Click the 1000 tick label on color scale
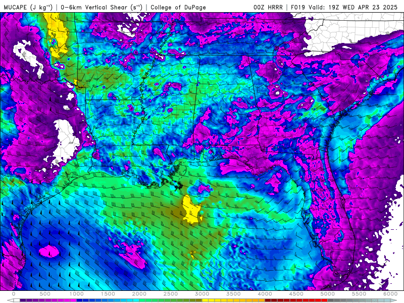The width and height of the screenshot is (404, 303). pyautogui.click(x=77, y=294)
